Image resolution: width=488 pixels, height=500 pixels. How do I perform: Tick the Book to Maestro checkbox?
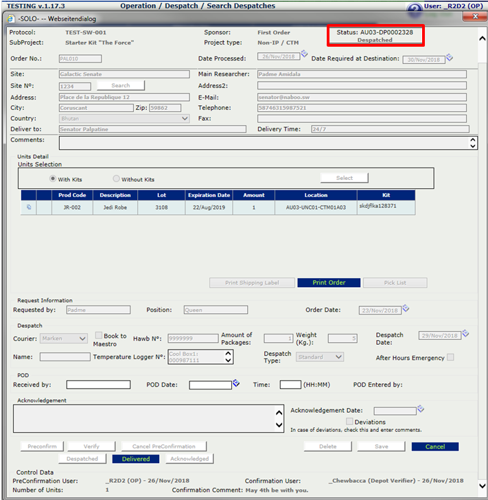pos(98,336)
